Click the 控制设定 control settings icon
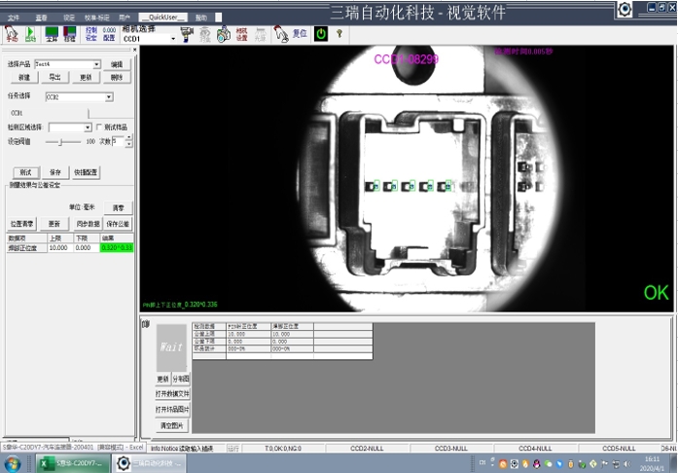 click(90, 33)
